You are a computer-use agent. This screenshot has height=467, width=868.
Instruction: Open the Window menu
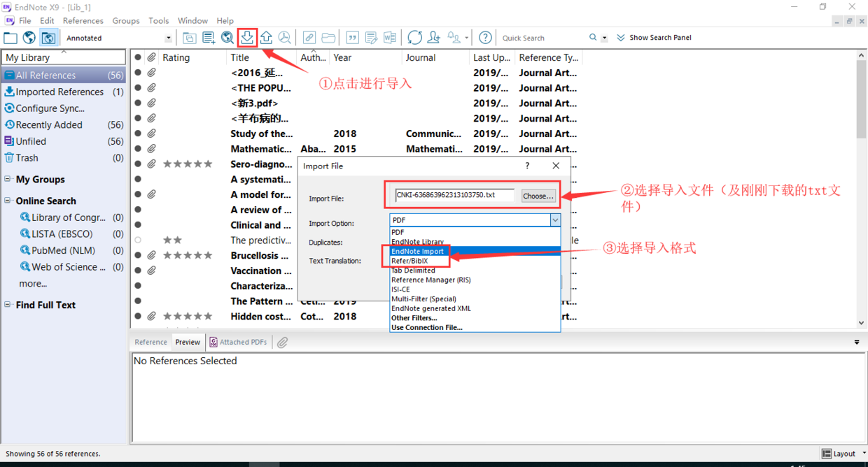coord(192,21)
